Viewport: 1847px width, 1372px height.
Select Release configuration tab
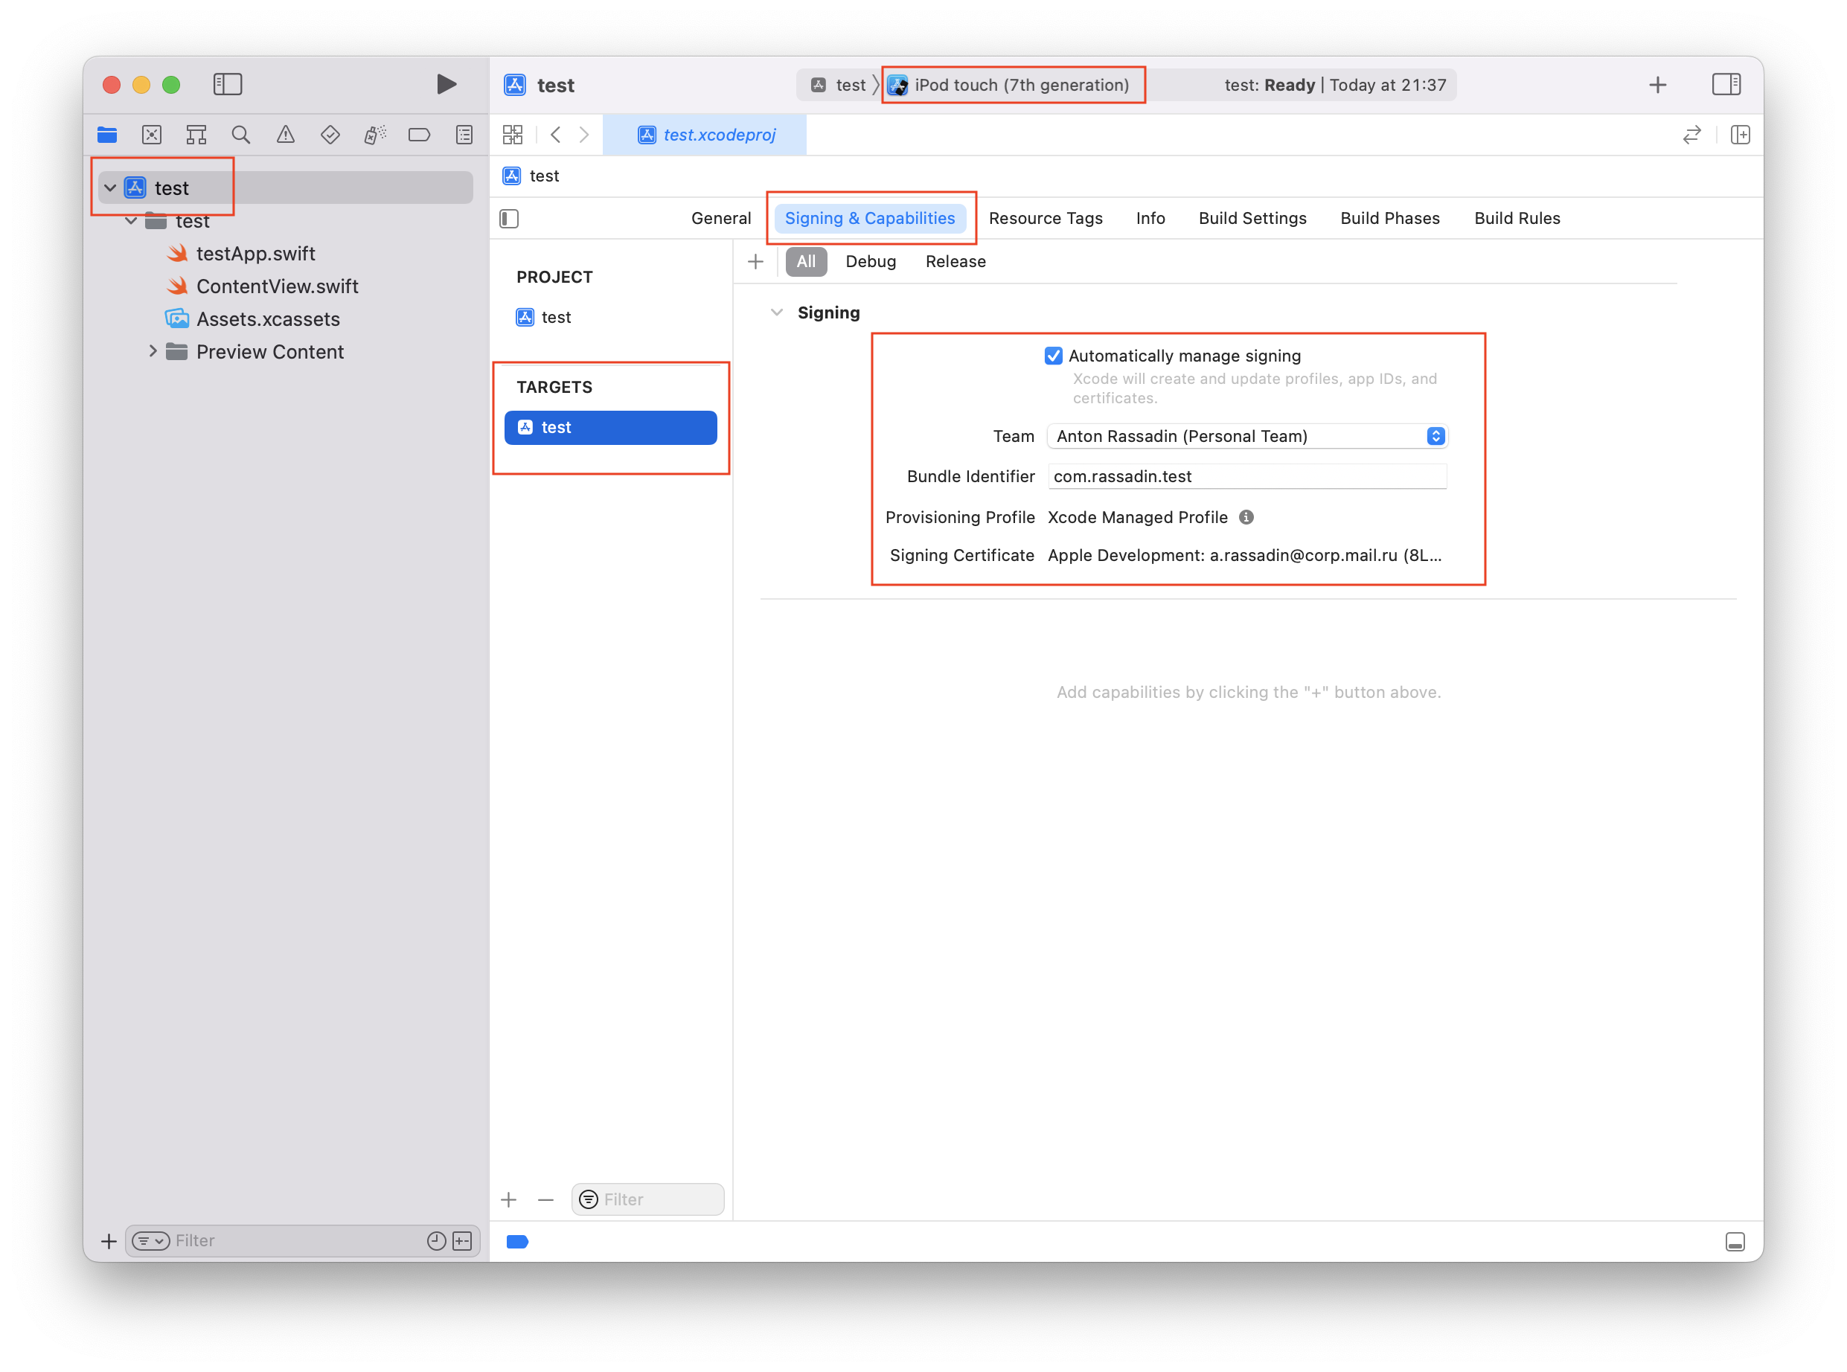pyautogui.click(x=954, y=261)
